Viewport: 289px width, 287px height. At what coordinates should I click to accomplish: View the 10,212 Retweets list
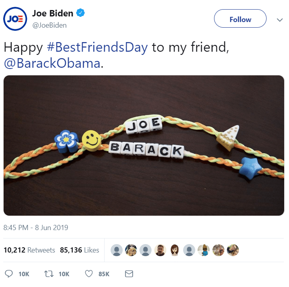pos(29,250)
